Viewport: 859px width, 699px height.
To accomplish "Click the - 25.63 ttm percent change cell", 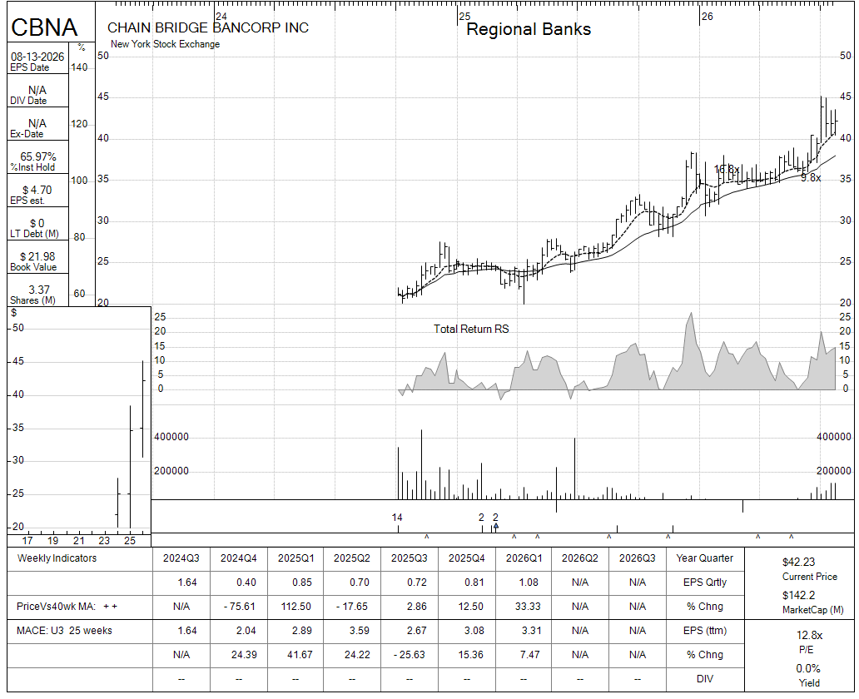I will pyautogui.click(x=410, y=655).
